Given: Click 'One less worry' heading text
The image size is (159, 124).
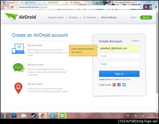Looking at the screenshot, I should tap(35, 84).
